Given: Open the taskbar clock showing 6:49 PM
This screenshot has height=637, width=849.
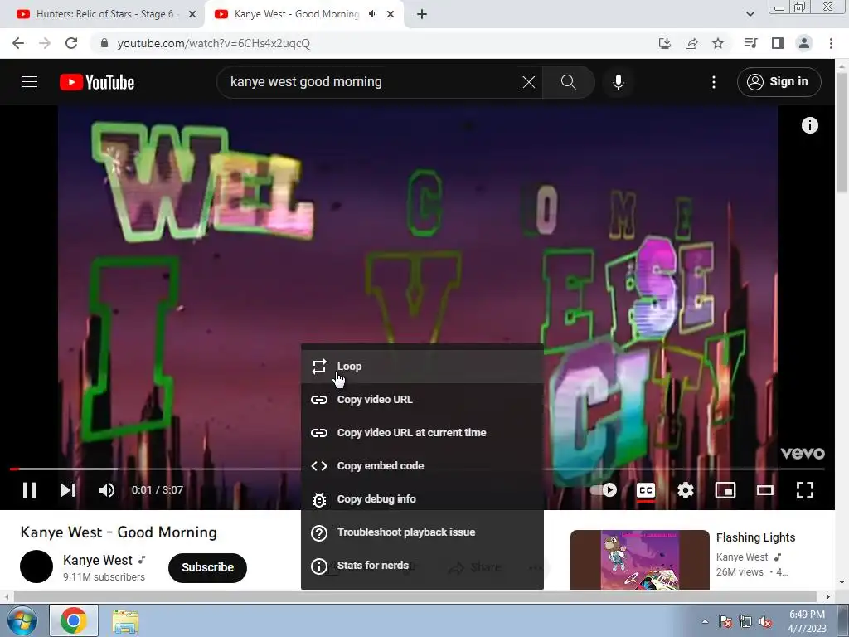Looking at the screenshot, I should coord(807,621).
